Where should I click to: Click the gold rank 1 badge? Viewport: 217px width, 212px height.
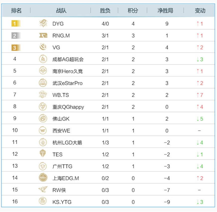[x=16, y=23]
